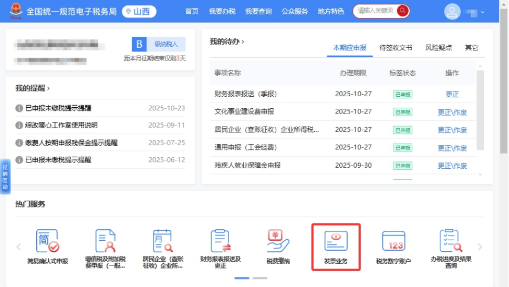Screen dimensions: 509x287
Task: Click the red search magnifier button
Action: click(x=402, y=11)
